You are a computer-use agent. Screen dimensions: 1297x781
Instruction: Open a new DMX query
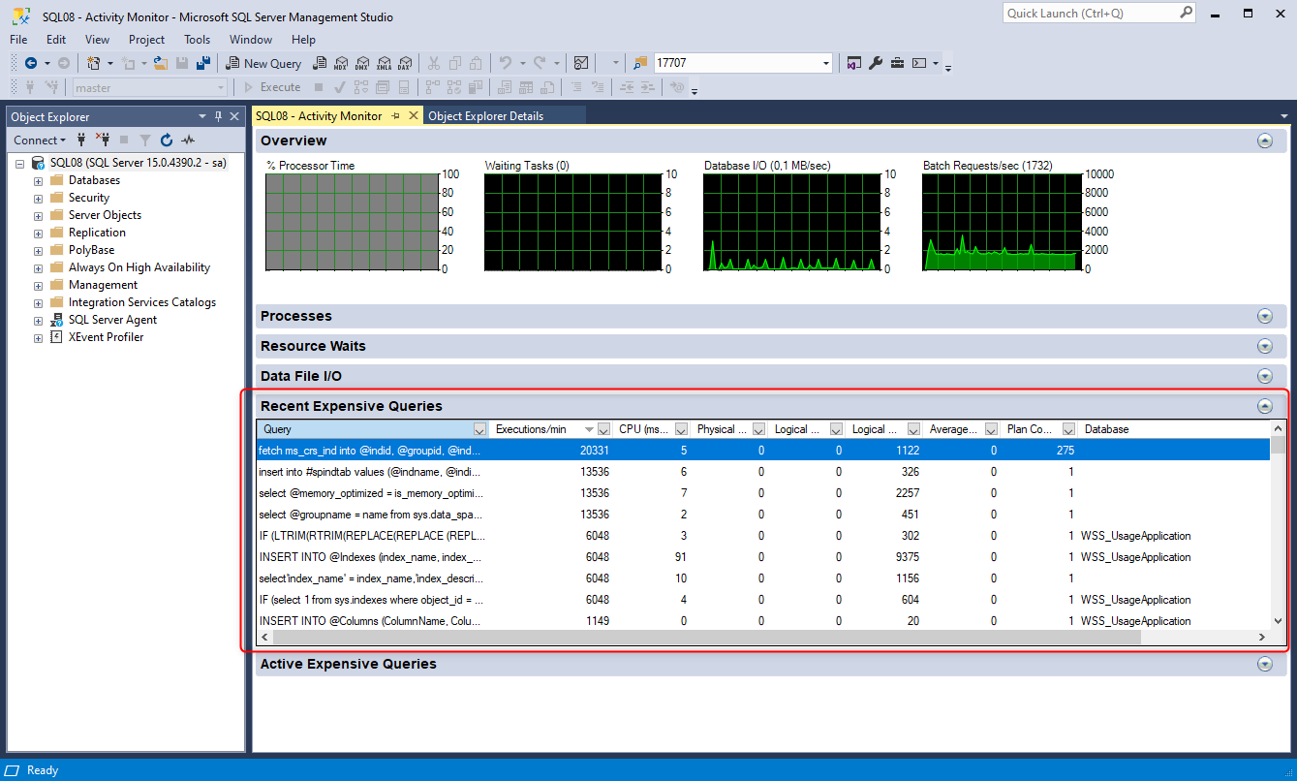(x=362, y=63)
